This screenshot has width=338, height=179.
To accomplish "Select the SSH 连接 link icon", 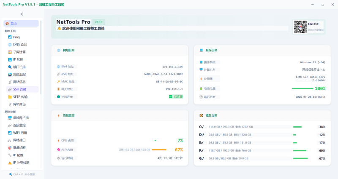I will point(10,89).
